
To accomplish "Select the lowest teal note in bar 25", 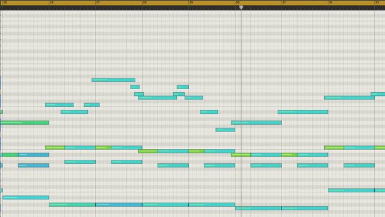I will (x=26, y=197).
